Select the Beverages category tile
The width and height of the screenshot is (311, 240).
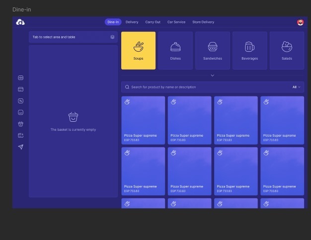pyautogui.click(x=249, y=51)
